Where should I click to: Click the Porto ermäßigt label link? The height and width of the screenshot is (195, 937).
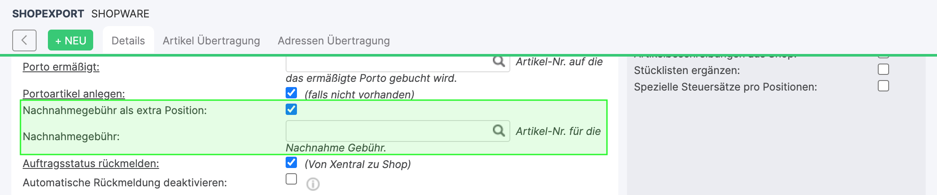pos(61,67)
